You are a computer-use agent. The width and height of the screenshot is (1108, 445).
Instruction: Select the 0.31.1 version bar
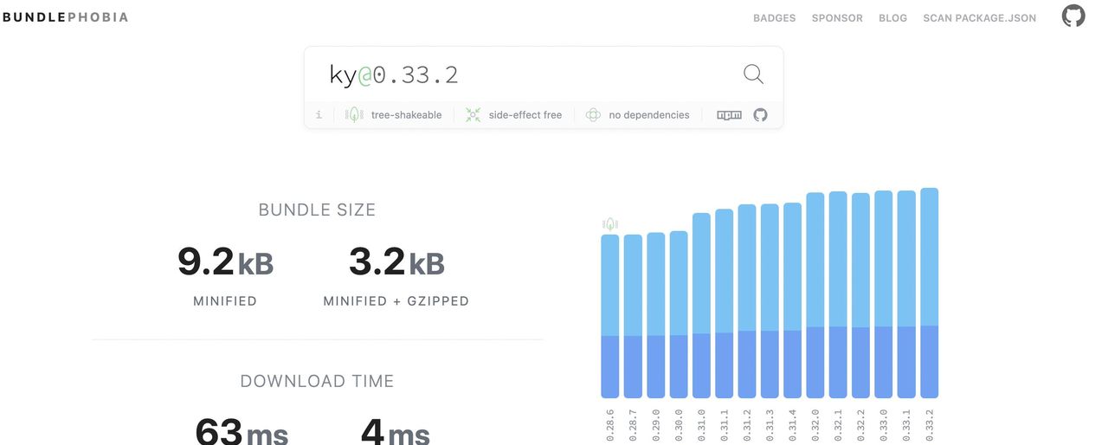[x=724, y=304]
